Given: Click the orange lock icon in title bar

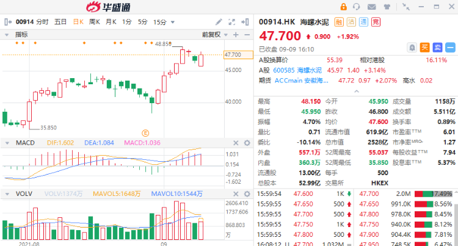Looking at the screenshot, I should coord(343,7).
